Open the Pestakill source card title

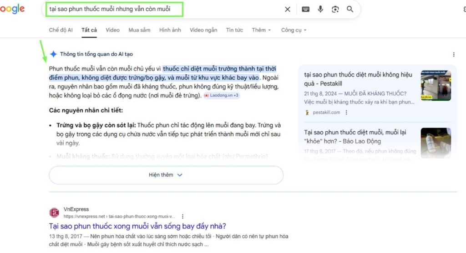click(x=358, y=79)
